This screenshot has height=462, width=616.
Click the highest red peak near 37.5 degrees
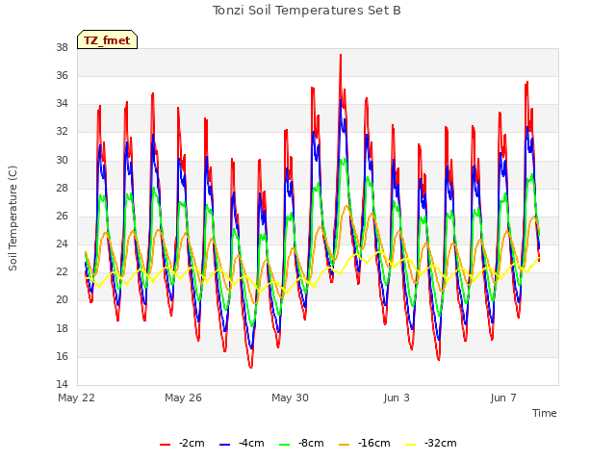point(341,55)
